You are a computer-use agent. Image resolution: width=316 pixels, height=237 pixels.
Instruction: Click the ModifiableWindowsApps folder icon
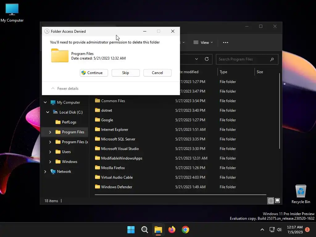[98, 158]
